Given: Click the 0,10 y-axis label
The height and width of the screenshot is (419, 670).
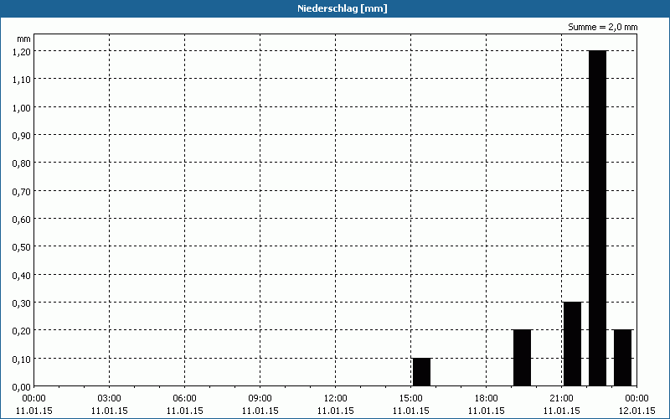Looking at the screenshot, I should tap(22, 359).
